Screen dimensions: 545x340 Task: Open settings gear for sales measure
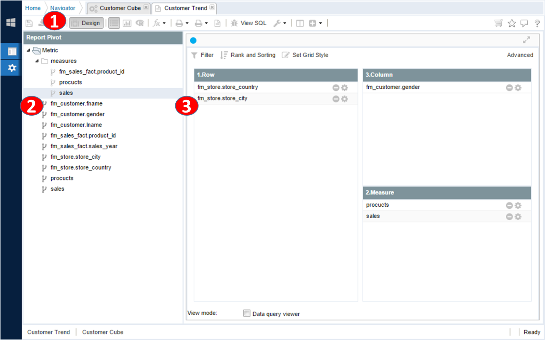[518, 217]
